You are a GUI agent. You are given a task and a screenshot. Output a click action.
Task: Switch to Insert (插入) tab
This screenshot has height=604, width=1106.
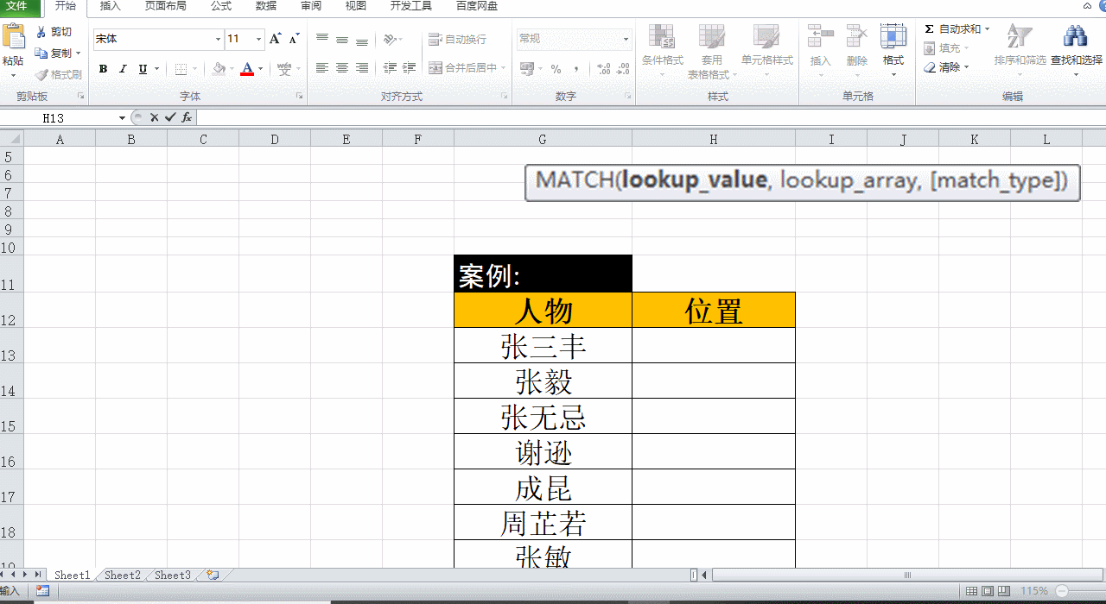111,6
